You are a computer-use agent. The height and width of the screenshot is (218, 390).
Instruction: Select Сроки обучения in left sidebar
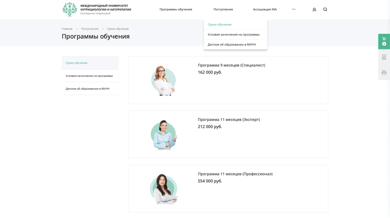click(x=77, y=63)
